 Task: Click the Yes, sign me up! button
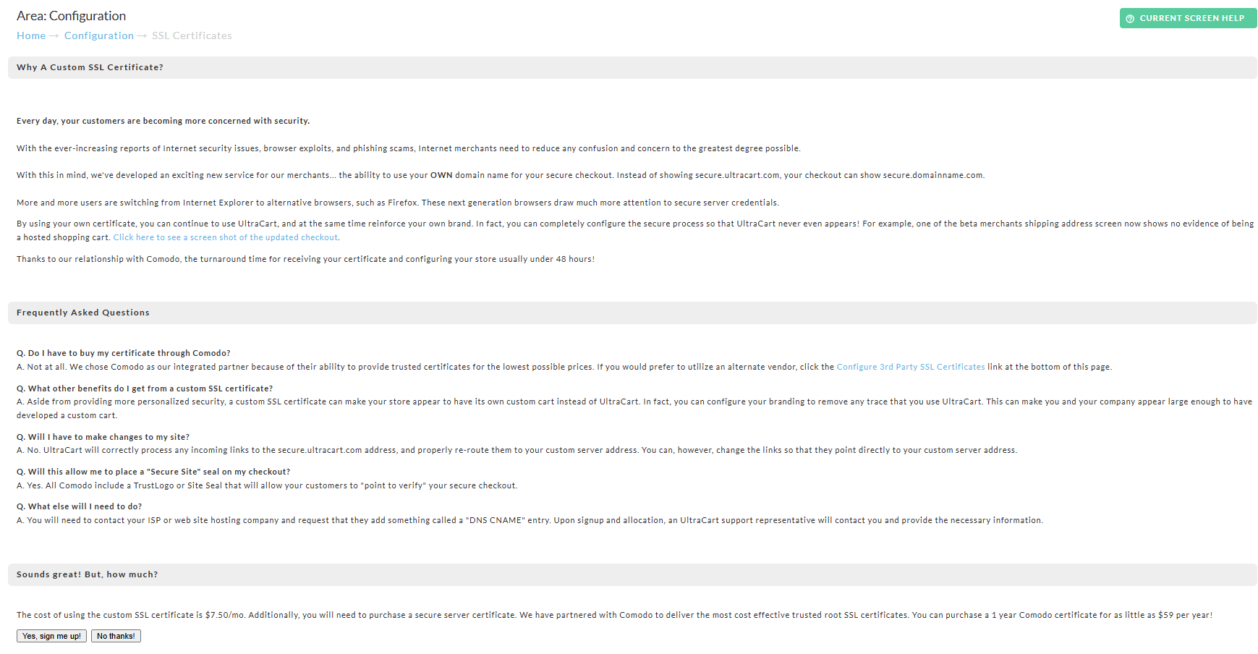click(51, 636)
